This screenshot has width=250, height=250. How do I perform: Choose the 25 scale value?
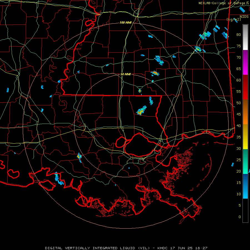[239, 160]
